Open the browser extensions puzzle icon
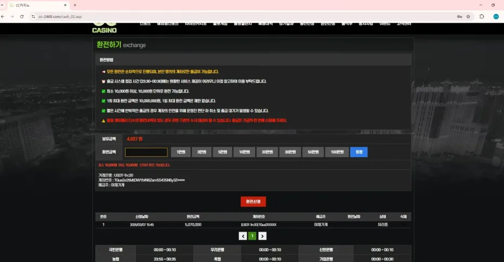Image resolution: width=504 pixels, height=262 pixels. pyautogui.click(x=482, y=16)
